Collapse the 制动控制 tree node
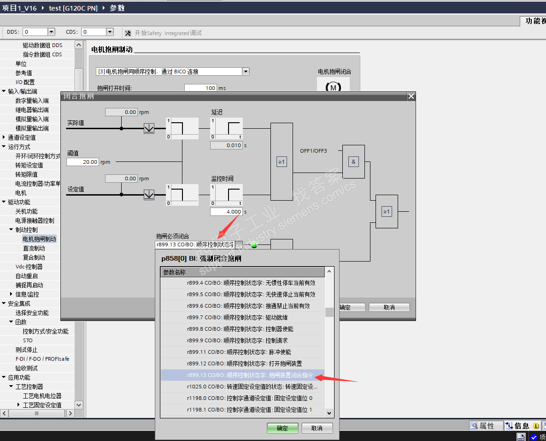 click(x=11, y=229)
